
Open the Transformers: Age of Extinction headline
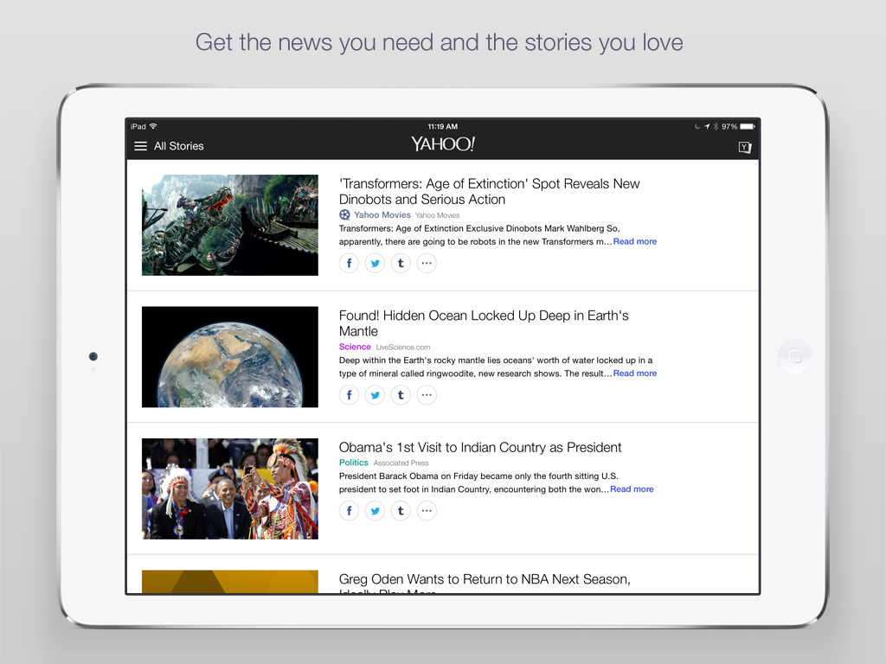[490, 191]
